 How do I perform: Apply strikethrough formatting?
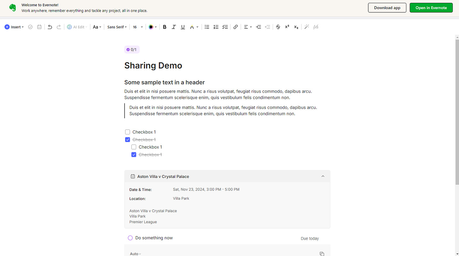[x=278, y=27]
